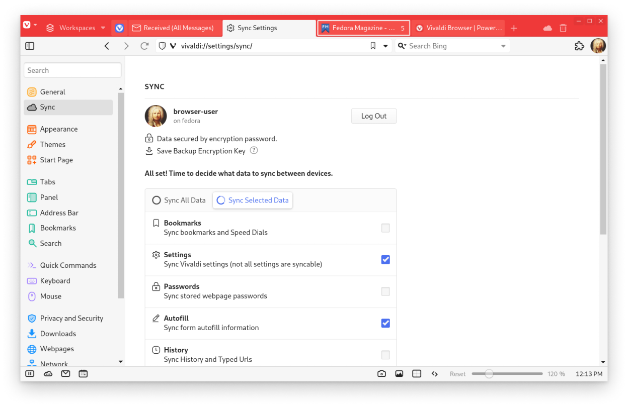Image resolution: width=628 pixels, height=407 pixels.
Task: Open the closed tabs trash icon
Action: (563, 28)
